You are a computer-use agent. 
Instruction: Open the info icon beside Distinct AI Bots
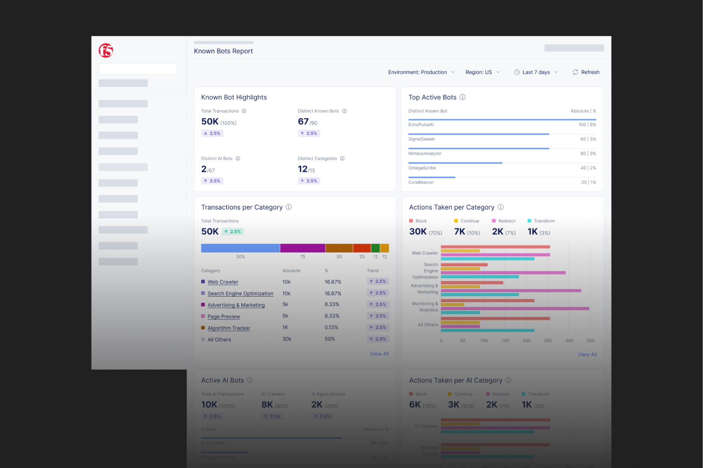[x=238, y=159]
